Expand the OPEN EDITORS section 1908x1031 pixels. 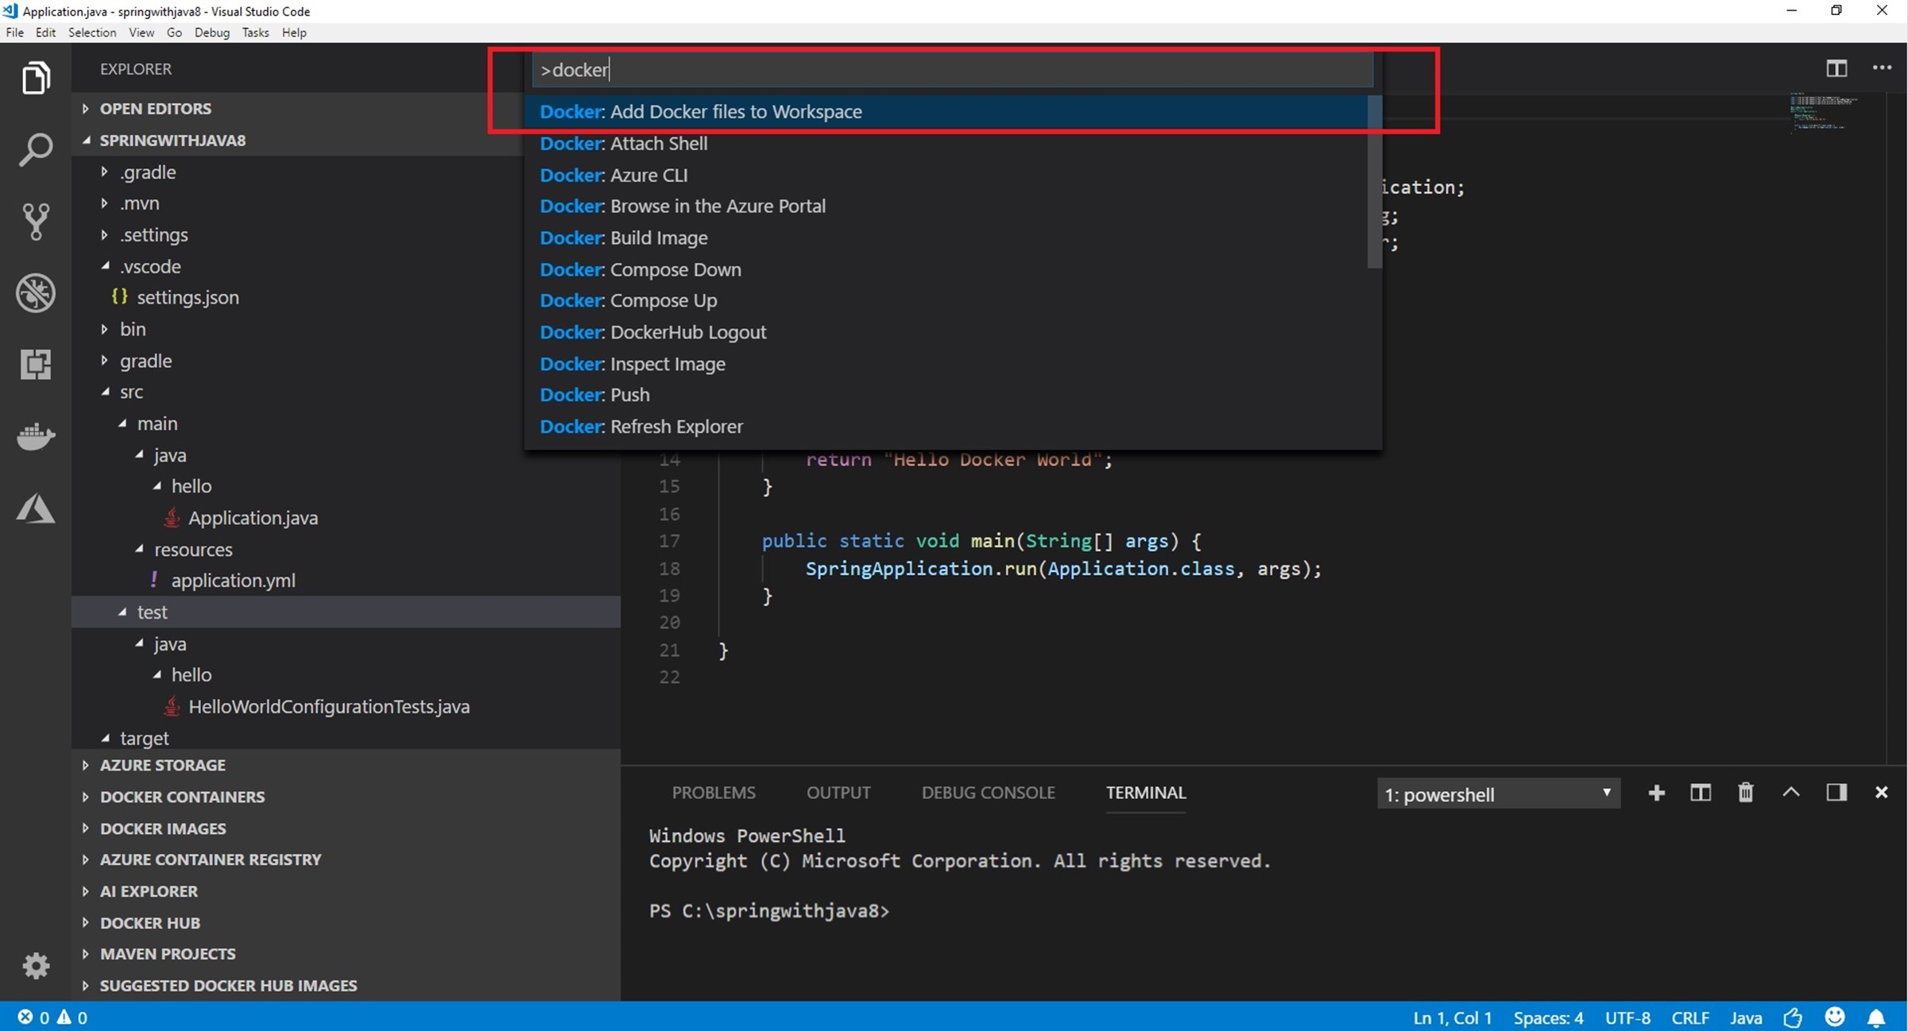(x=155, y=108)
